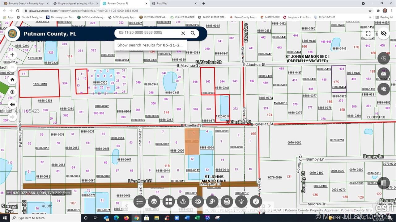396x222 pixels.
Task: Open the mailing envelope tool
Action: (384, 74)
